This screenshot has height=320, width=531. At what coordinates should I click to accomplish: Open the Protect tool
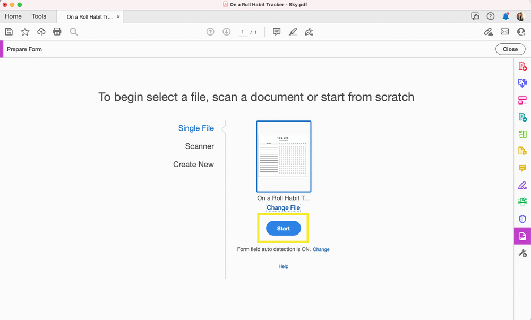point(522,219)
